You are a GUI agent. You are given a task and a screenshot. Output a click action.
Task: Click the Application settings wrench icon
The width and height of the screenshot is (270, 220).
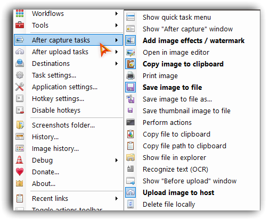coord(20,87)
